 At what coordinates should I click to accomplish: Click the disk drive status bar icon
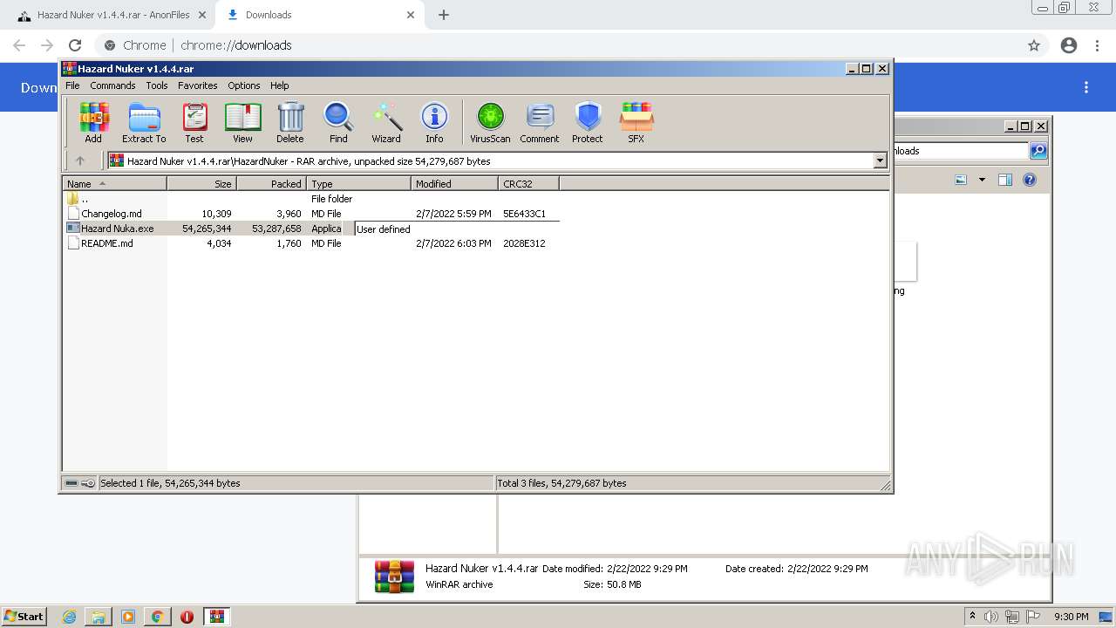71,483
